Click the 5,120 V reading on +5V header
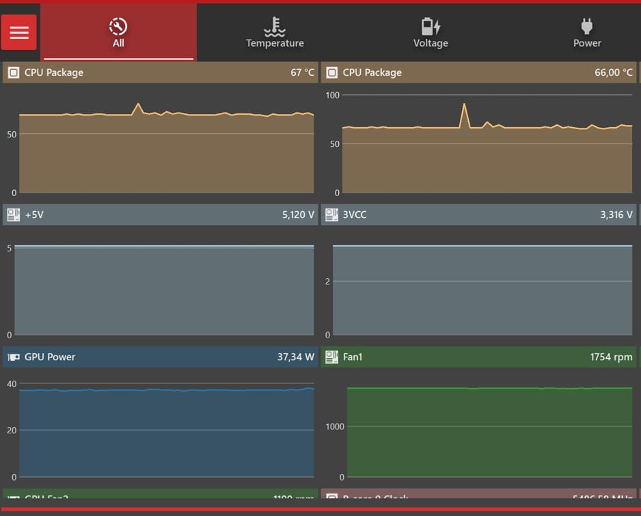641x516 pixels. click(x=298, y=215)
